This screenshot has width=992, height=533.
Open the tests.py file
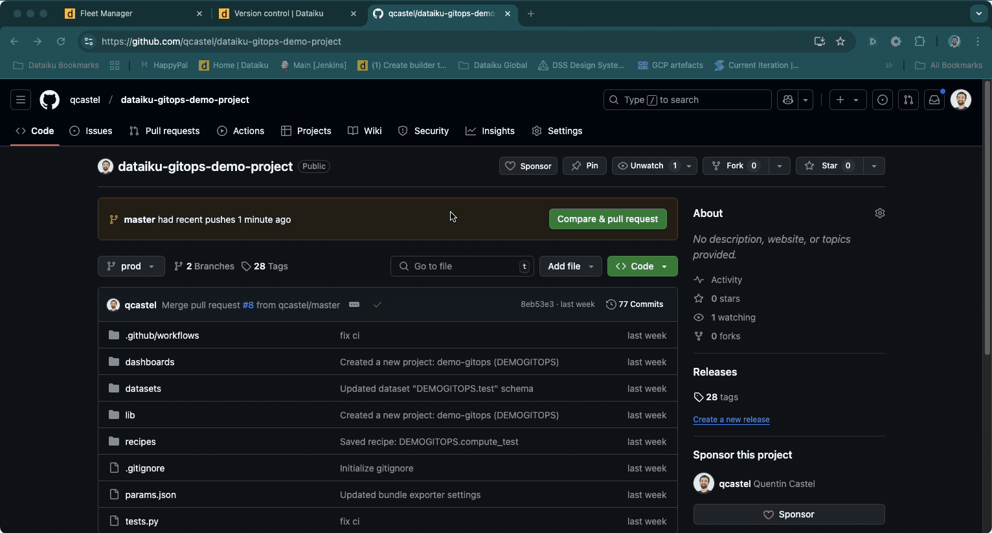coord(142,521)
